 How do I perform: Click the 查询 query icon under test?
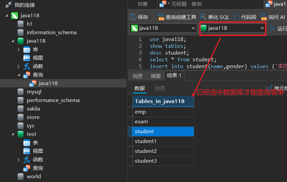27,168
